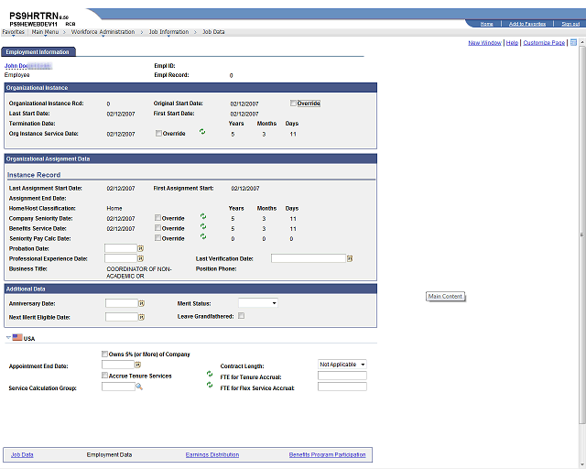Toggle Accrue Tenure Services checkbox

point(104,376)
